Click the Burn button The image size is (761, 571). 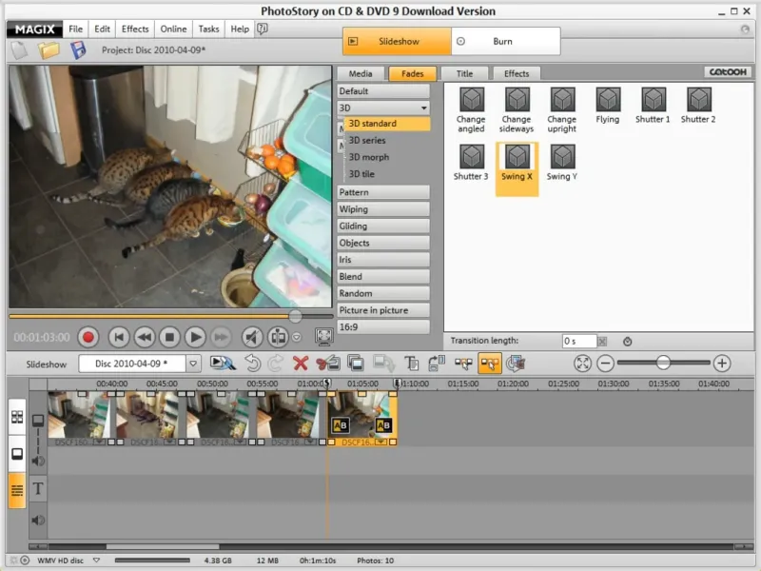coord(506,41)
